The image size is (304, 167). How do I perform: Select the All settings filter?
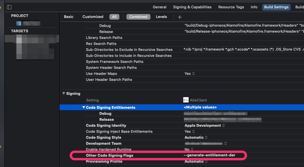114,17
